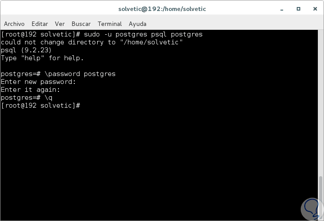Open the Ver menu
The image size is (324, 221).
point(60,24)
